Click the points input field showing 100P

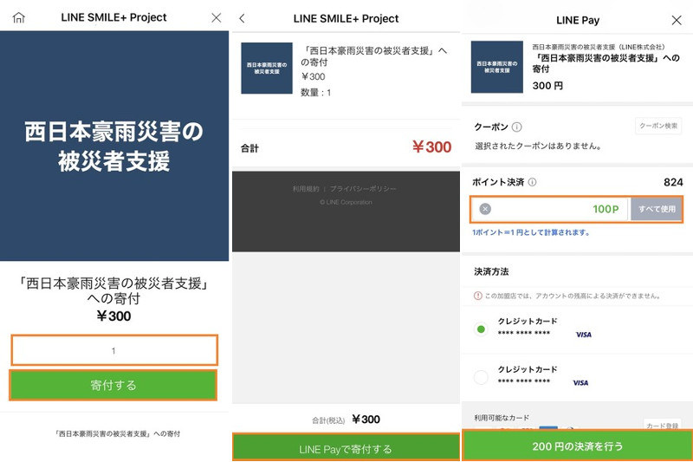click(x=550, y=209)
